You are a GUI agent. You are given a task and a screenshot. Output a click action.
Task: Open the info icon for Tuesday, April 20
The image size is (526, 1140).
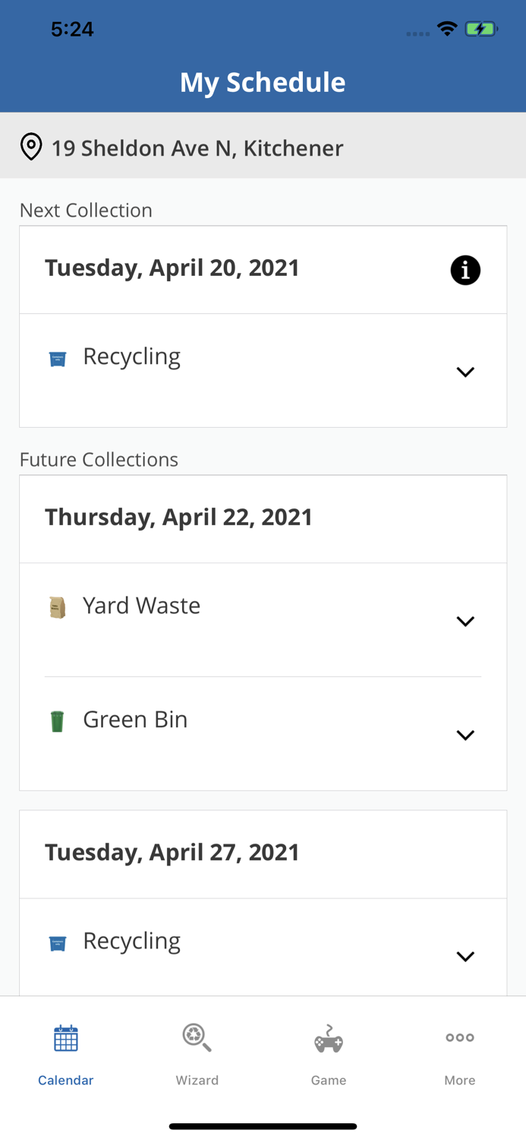pos(465,269)
